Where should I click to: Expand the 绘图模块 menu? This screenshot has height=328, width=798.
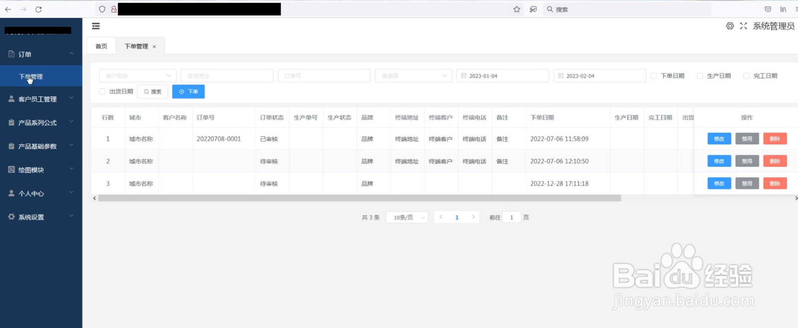pos(71,169)
